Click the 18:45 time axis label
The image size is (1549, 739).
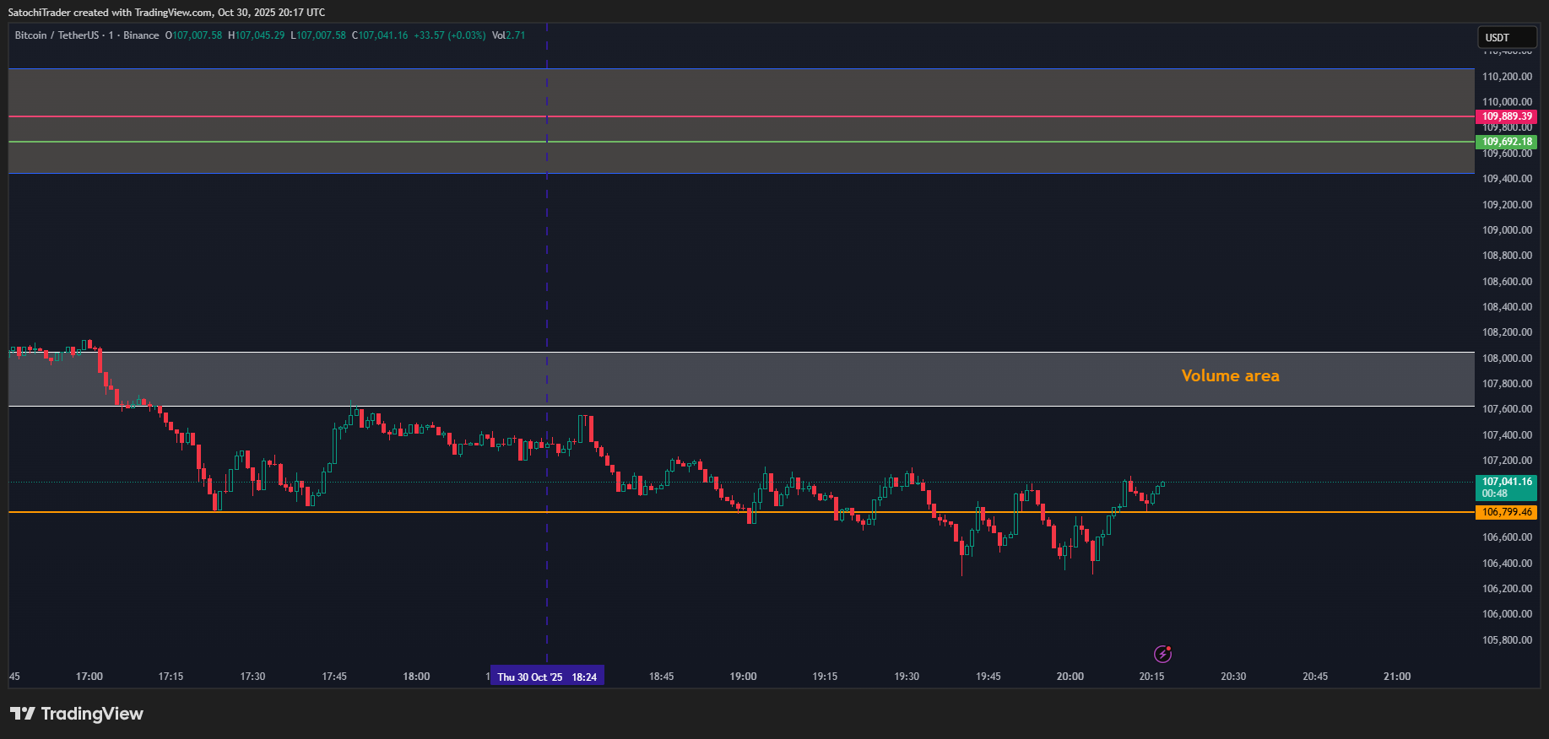tap(662, 677)
